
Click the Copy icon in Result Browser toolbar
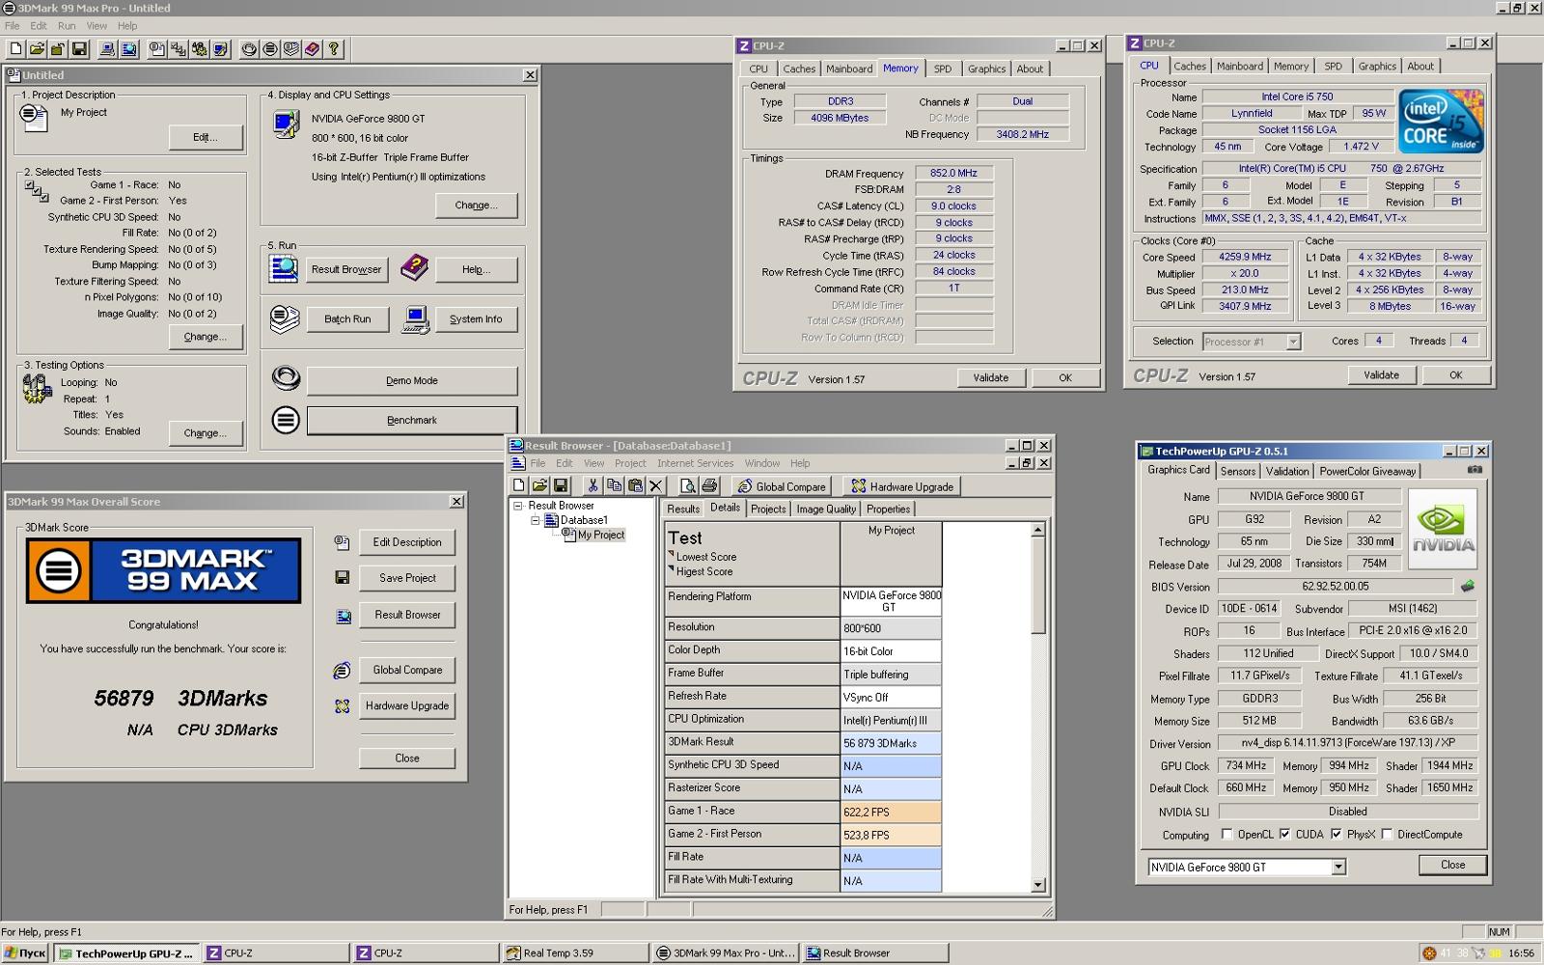pyautogui.click(x=614, y=485)
